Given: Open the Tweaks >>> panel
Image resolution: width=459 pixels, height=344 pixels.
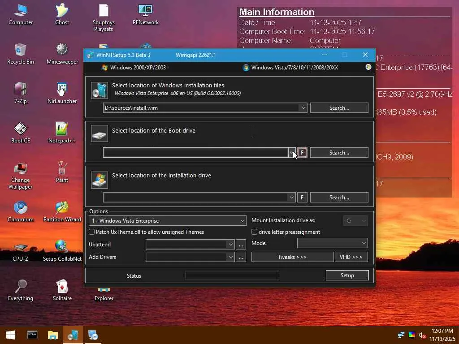Looking at the screenshot, I should click(x=292, y=257).
